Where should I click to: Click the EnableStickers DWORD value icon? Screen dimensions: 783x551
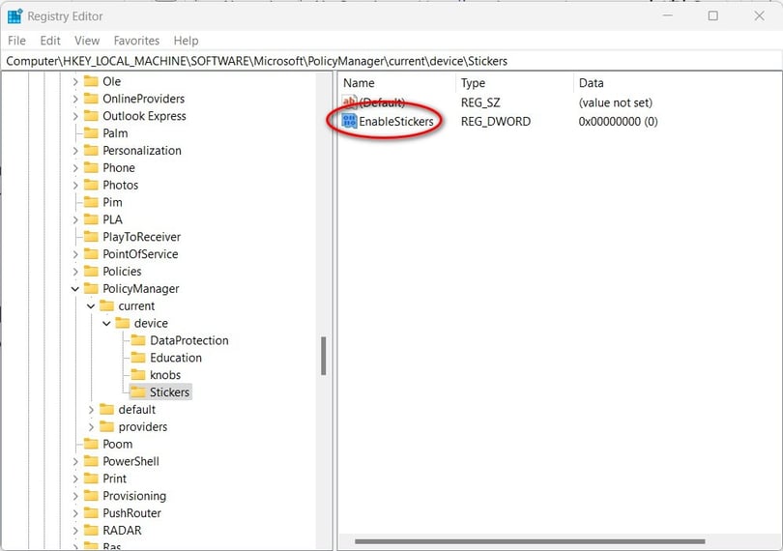point(349,121)
